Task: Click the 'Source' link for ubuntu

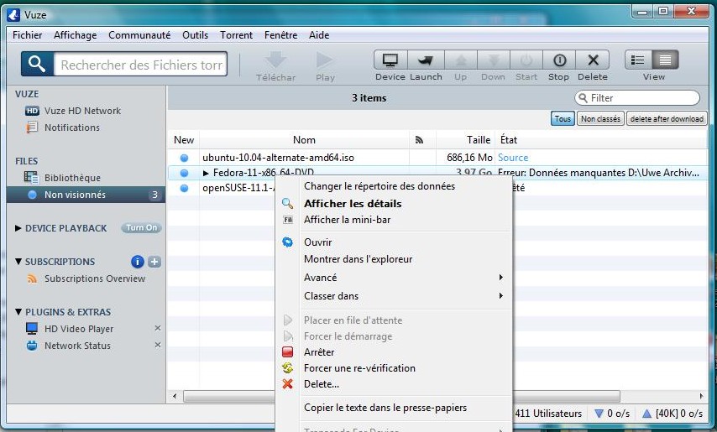Action: click(513, 158)
